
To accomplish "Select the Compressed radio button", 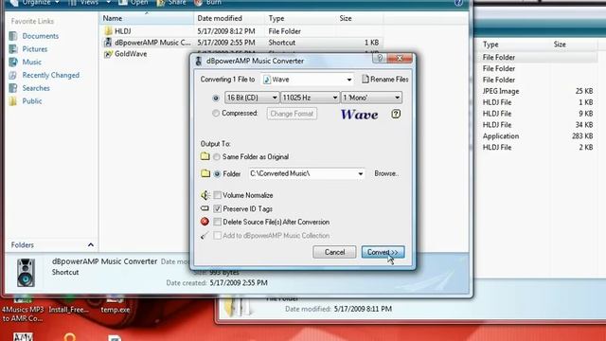I will (x=216, y=114).
